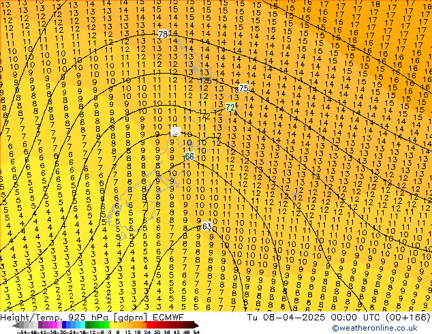The width and height of the screenshot is (432, 334).
Task: Click the yellow legend swatch above 0
Action: [111, 324]
